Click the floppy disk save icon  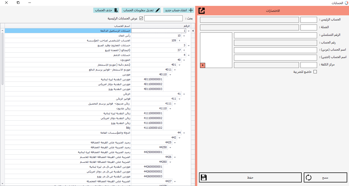(204, 178)
